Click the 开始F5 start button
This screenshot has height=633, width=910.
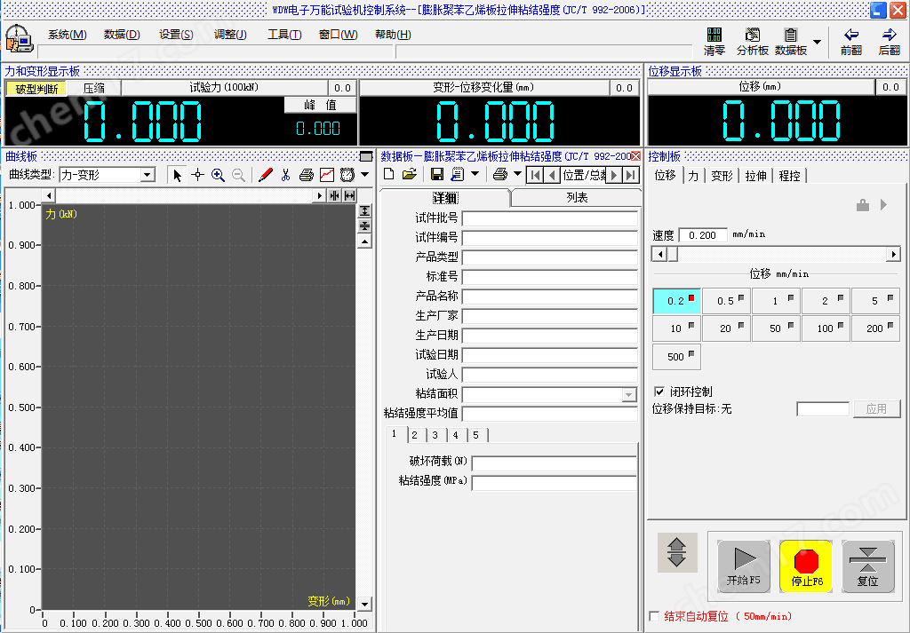[x=744, y=566]
